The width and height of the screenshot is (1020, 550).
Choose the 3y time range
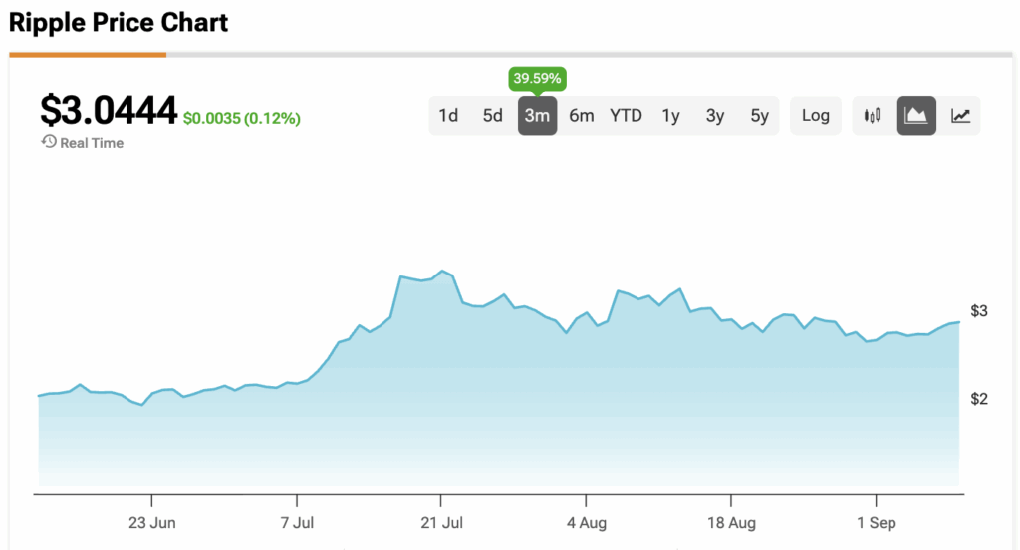[715, 116]
